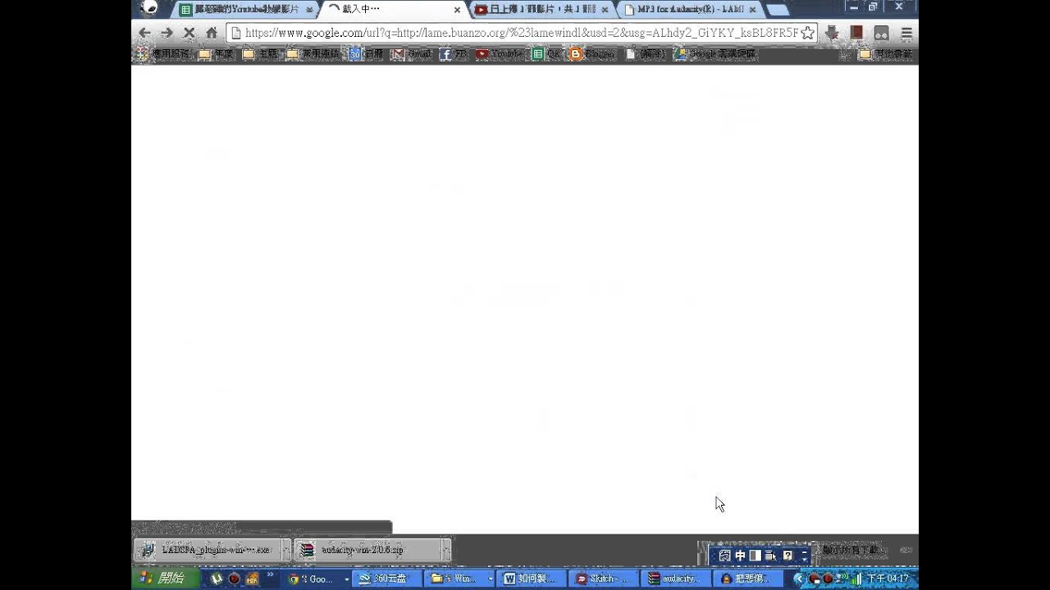
Task: Open the apps bookmark shortcut
Action: [162, 54]
